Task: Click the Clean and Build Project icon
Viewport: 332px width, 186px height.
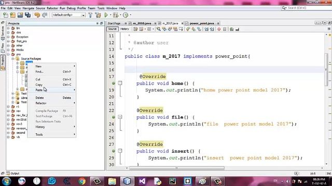Action: pyautogui.click(x=98, y=15)
